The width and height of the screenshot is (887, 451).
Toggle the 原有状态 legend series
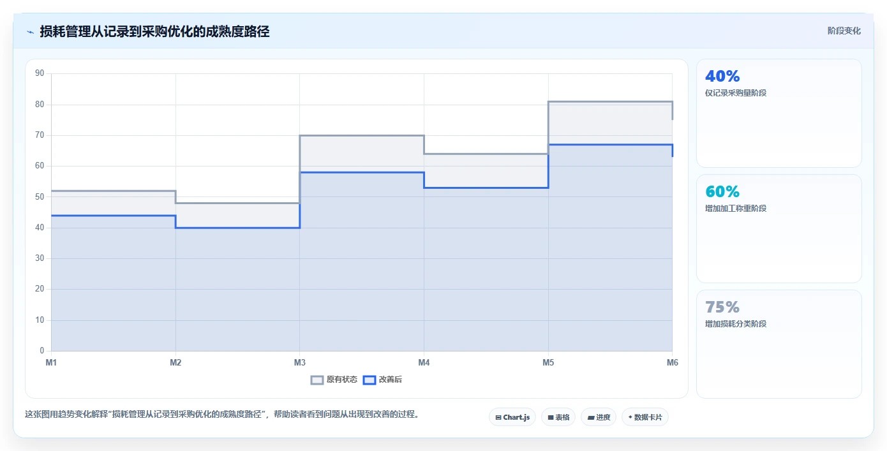click(334, 380)
